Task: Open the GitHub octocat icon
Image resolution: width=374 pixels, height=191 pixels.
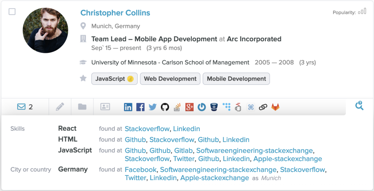Action: coord(165,107)
